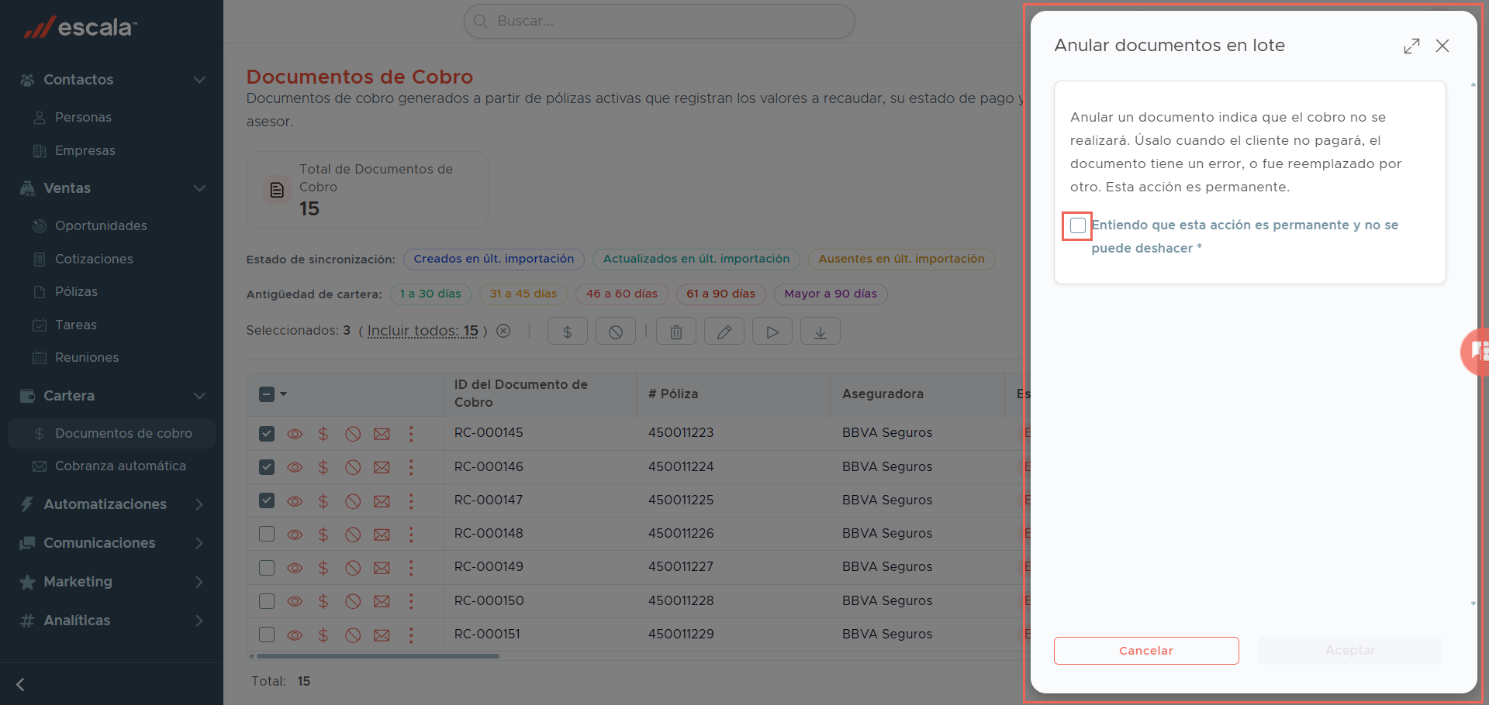Filter by Creados en últ. importación
Image resolution: width=1489 pixels, height=705 pixels.
[x=494, y=259]
